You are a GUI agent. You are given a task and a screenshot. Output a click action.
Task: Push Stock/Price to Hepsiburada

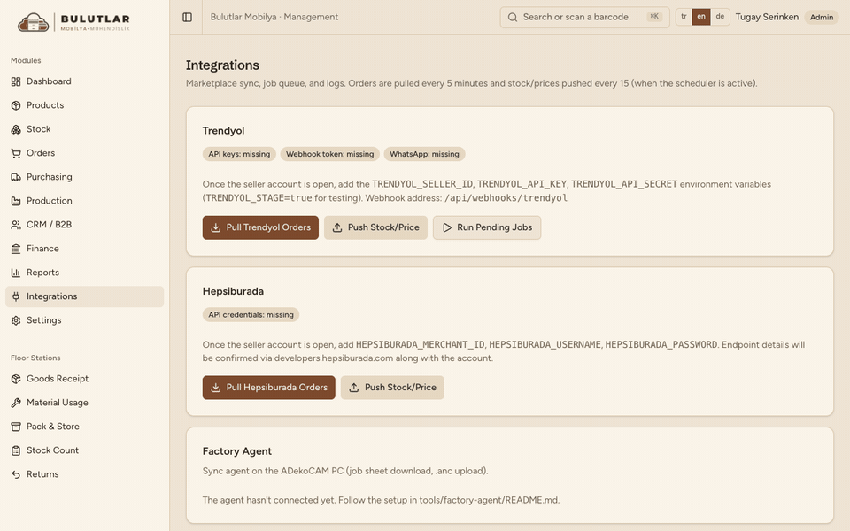(392, 388)
